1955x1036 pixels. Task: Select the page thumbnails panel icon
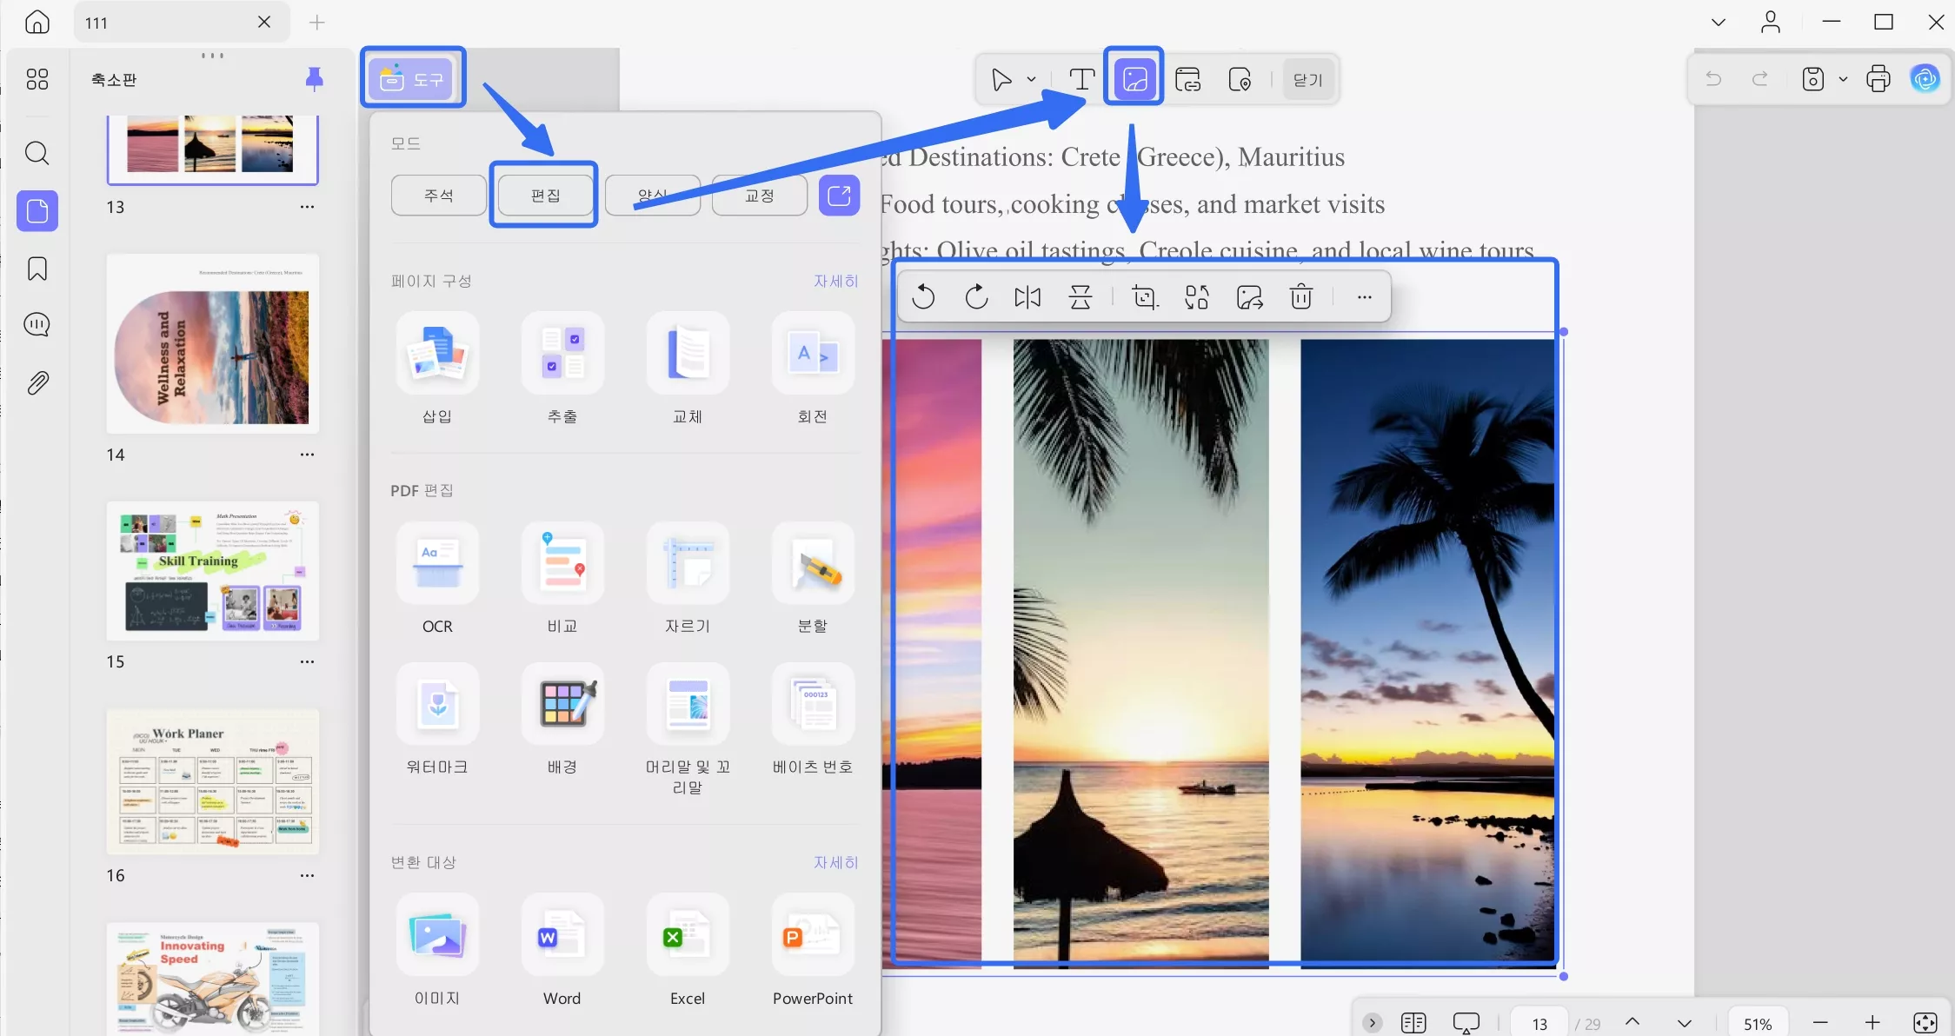pos(37,210)
